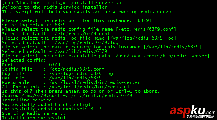This screenshot has width=217, height=120.
Task: Click the "Is this ok?" ENTER confirmation line
Action: [x=81, y=91]
